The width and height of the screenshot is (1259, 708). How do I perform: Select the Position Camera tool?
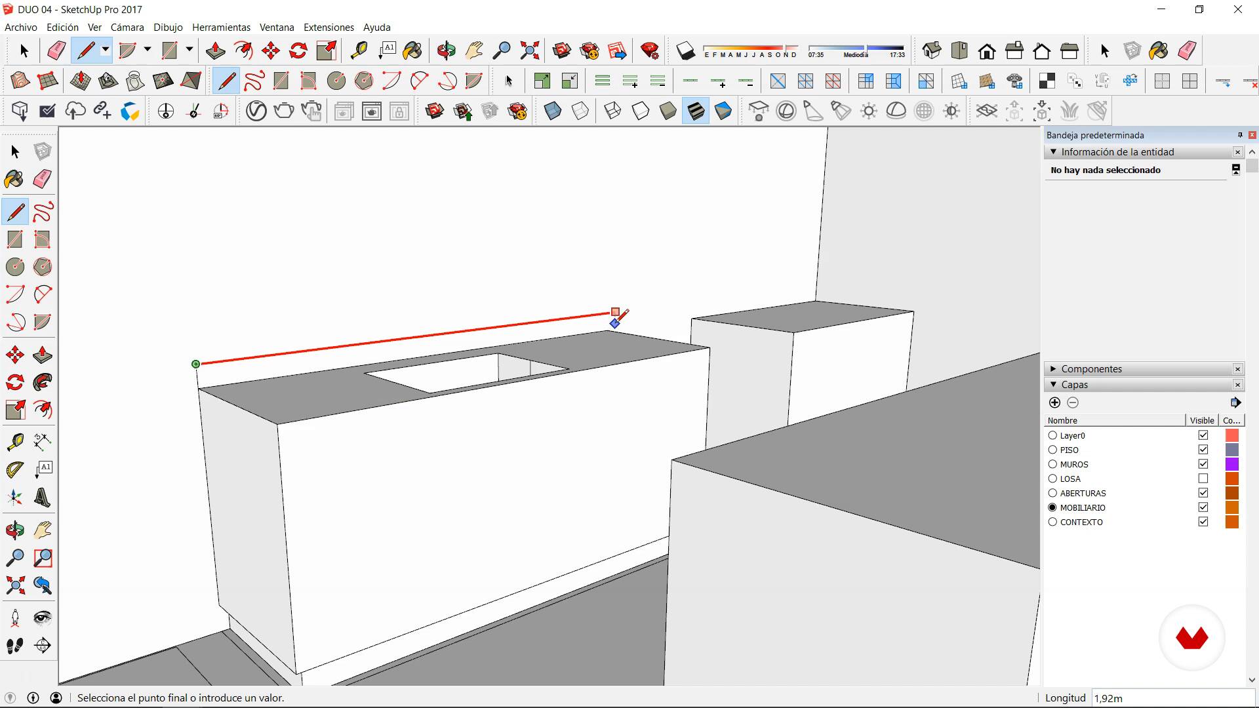click(14, 618)
